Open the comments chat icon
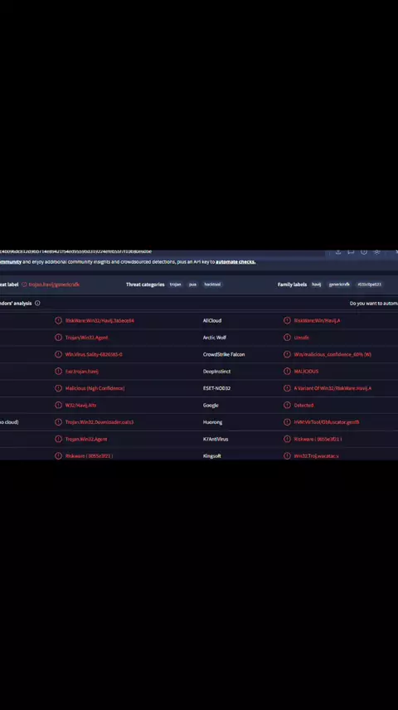Screen dimensions: 398x710 click(351, 252)
